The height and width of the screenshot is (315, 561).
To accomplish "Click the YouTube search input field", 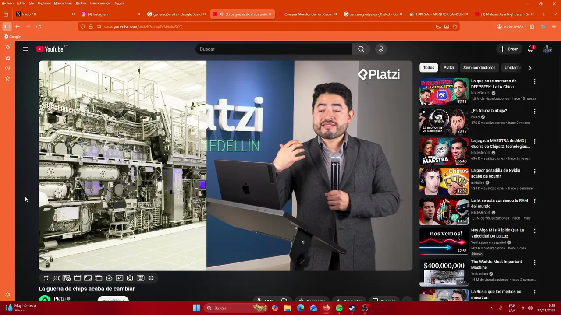I will [274, 49].
